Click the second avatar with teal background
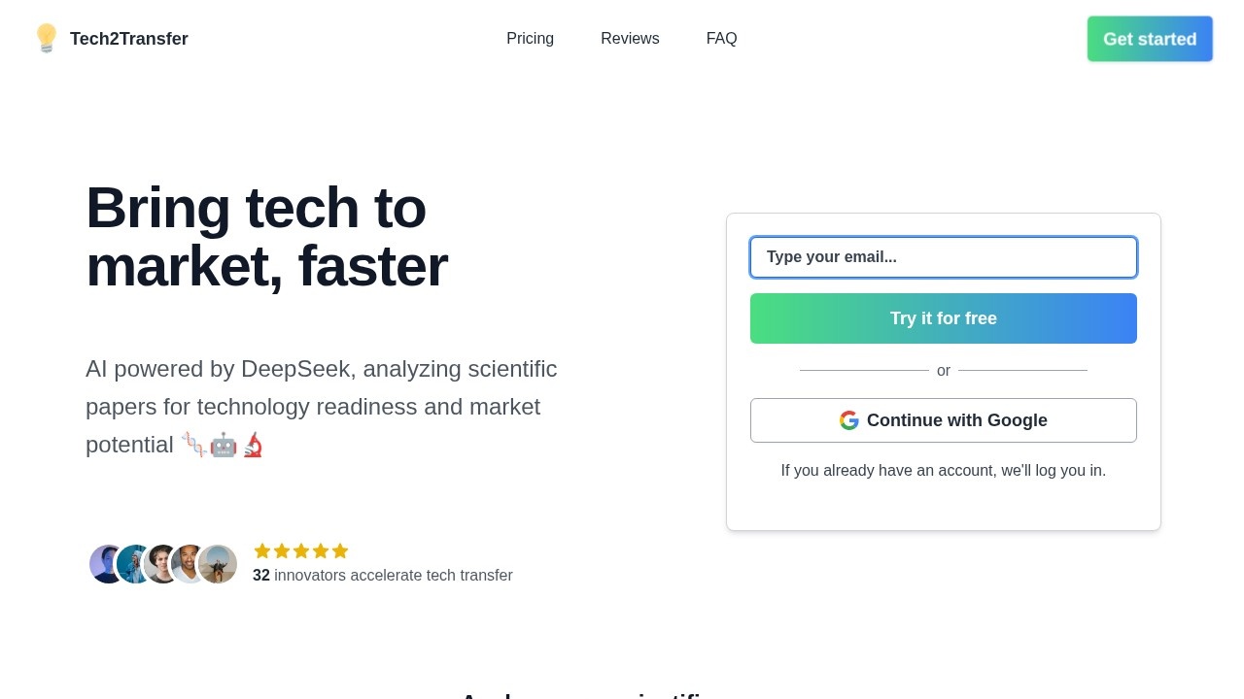 (x=132, y=564)
